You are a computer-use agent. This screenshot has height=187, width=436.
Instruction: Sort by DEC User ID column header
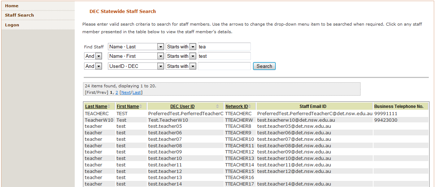[x=182, y=106]
